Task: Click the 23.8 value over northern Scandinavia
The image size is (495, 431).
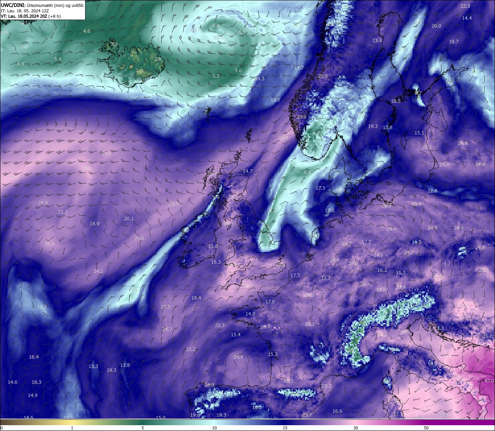Action: pos(377,40)
